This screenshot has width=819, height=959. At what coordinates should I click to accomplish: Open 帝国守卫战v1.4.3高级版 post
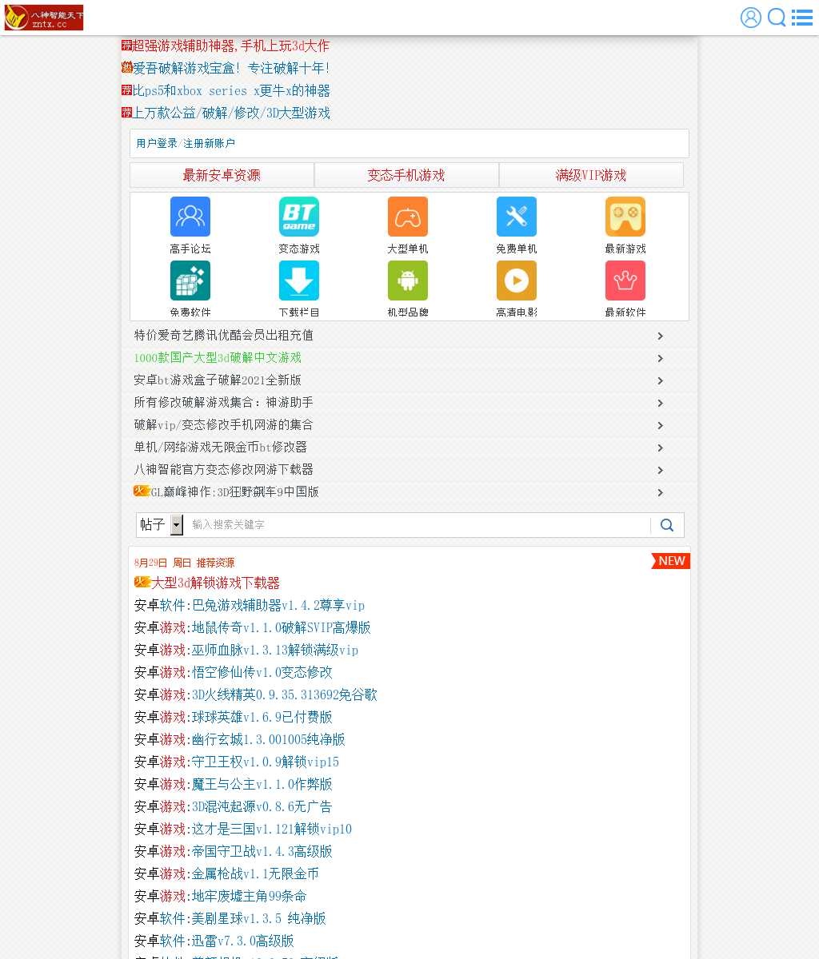pyautogui.click(x=262, y=851)
